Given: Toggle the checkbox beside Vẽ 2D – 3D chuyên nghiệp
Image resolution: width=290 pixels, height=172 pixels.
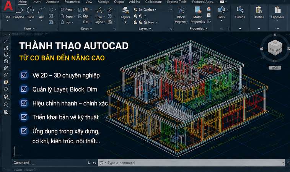Looking at the screenshot, I should pyautogui.click(x=24, y=75).
